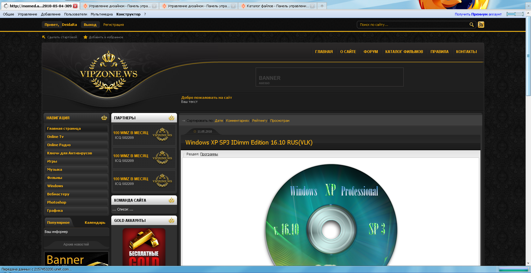Click the magnifier search icon
The width and height of the screenshot is (531, 273).
pos(472,25)
